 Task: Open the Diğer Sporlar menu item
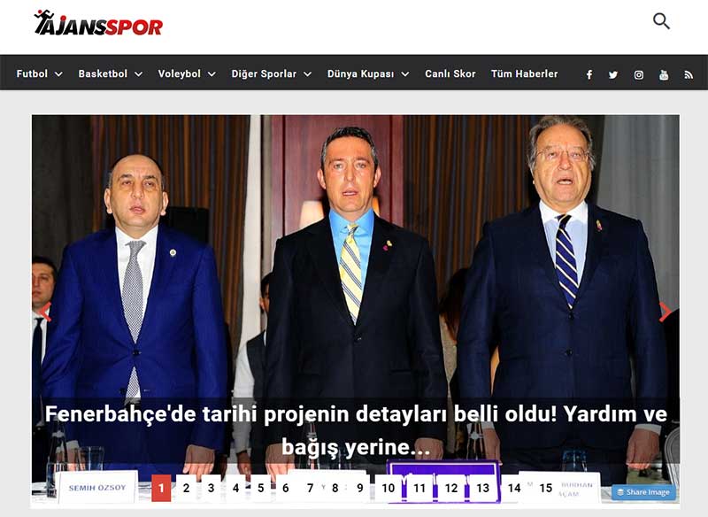click(x=264, y=73)
